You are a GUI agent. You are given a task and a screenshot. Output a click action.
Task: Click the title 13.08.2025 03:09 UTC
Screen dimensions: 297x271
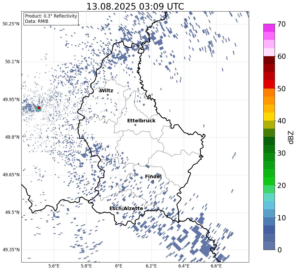coord(135,7)
